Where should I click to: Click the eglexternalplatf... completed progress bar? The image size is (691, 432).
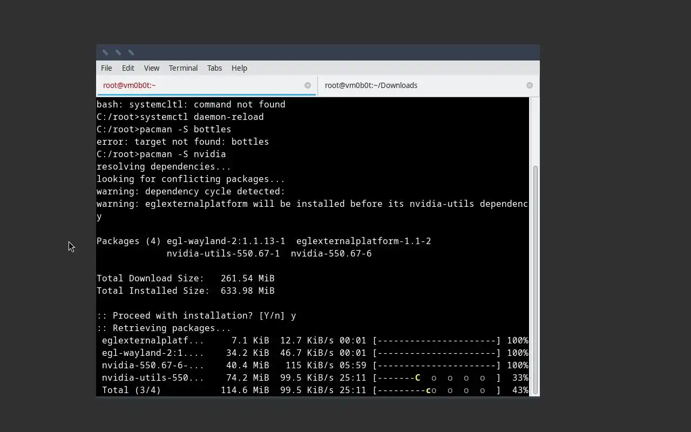tap(436, 341)
